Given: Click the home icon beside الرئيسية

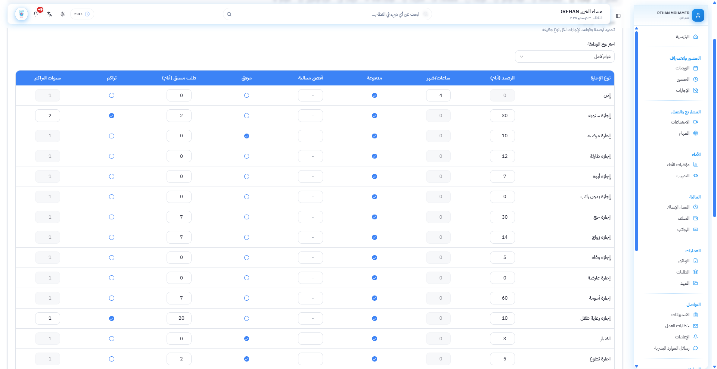Looking at the screenshot, I should pyautogui.click(x=695, y=37).
